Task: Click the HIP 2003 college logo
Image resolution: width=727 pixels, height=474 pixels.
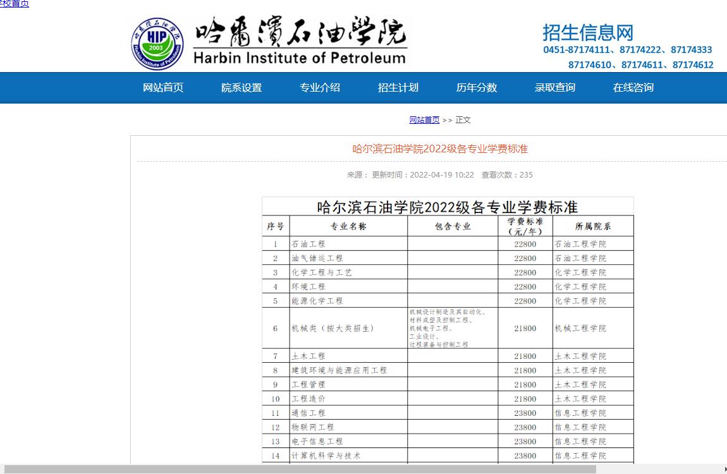Action: (x=157, y=44)
